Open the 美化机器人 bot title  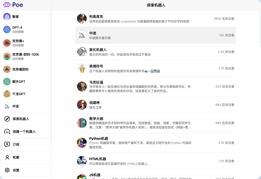tap(98, 50)
